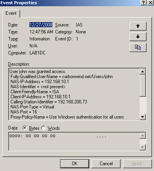Click the highlighted date 12/27/2008

pyautogui.click(x=41, y=25)
